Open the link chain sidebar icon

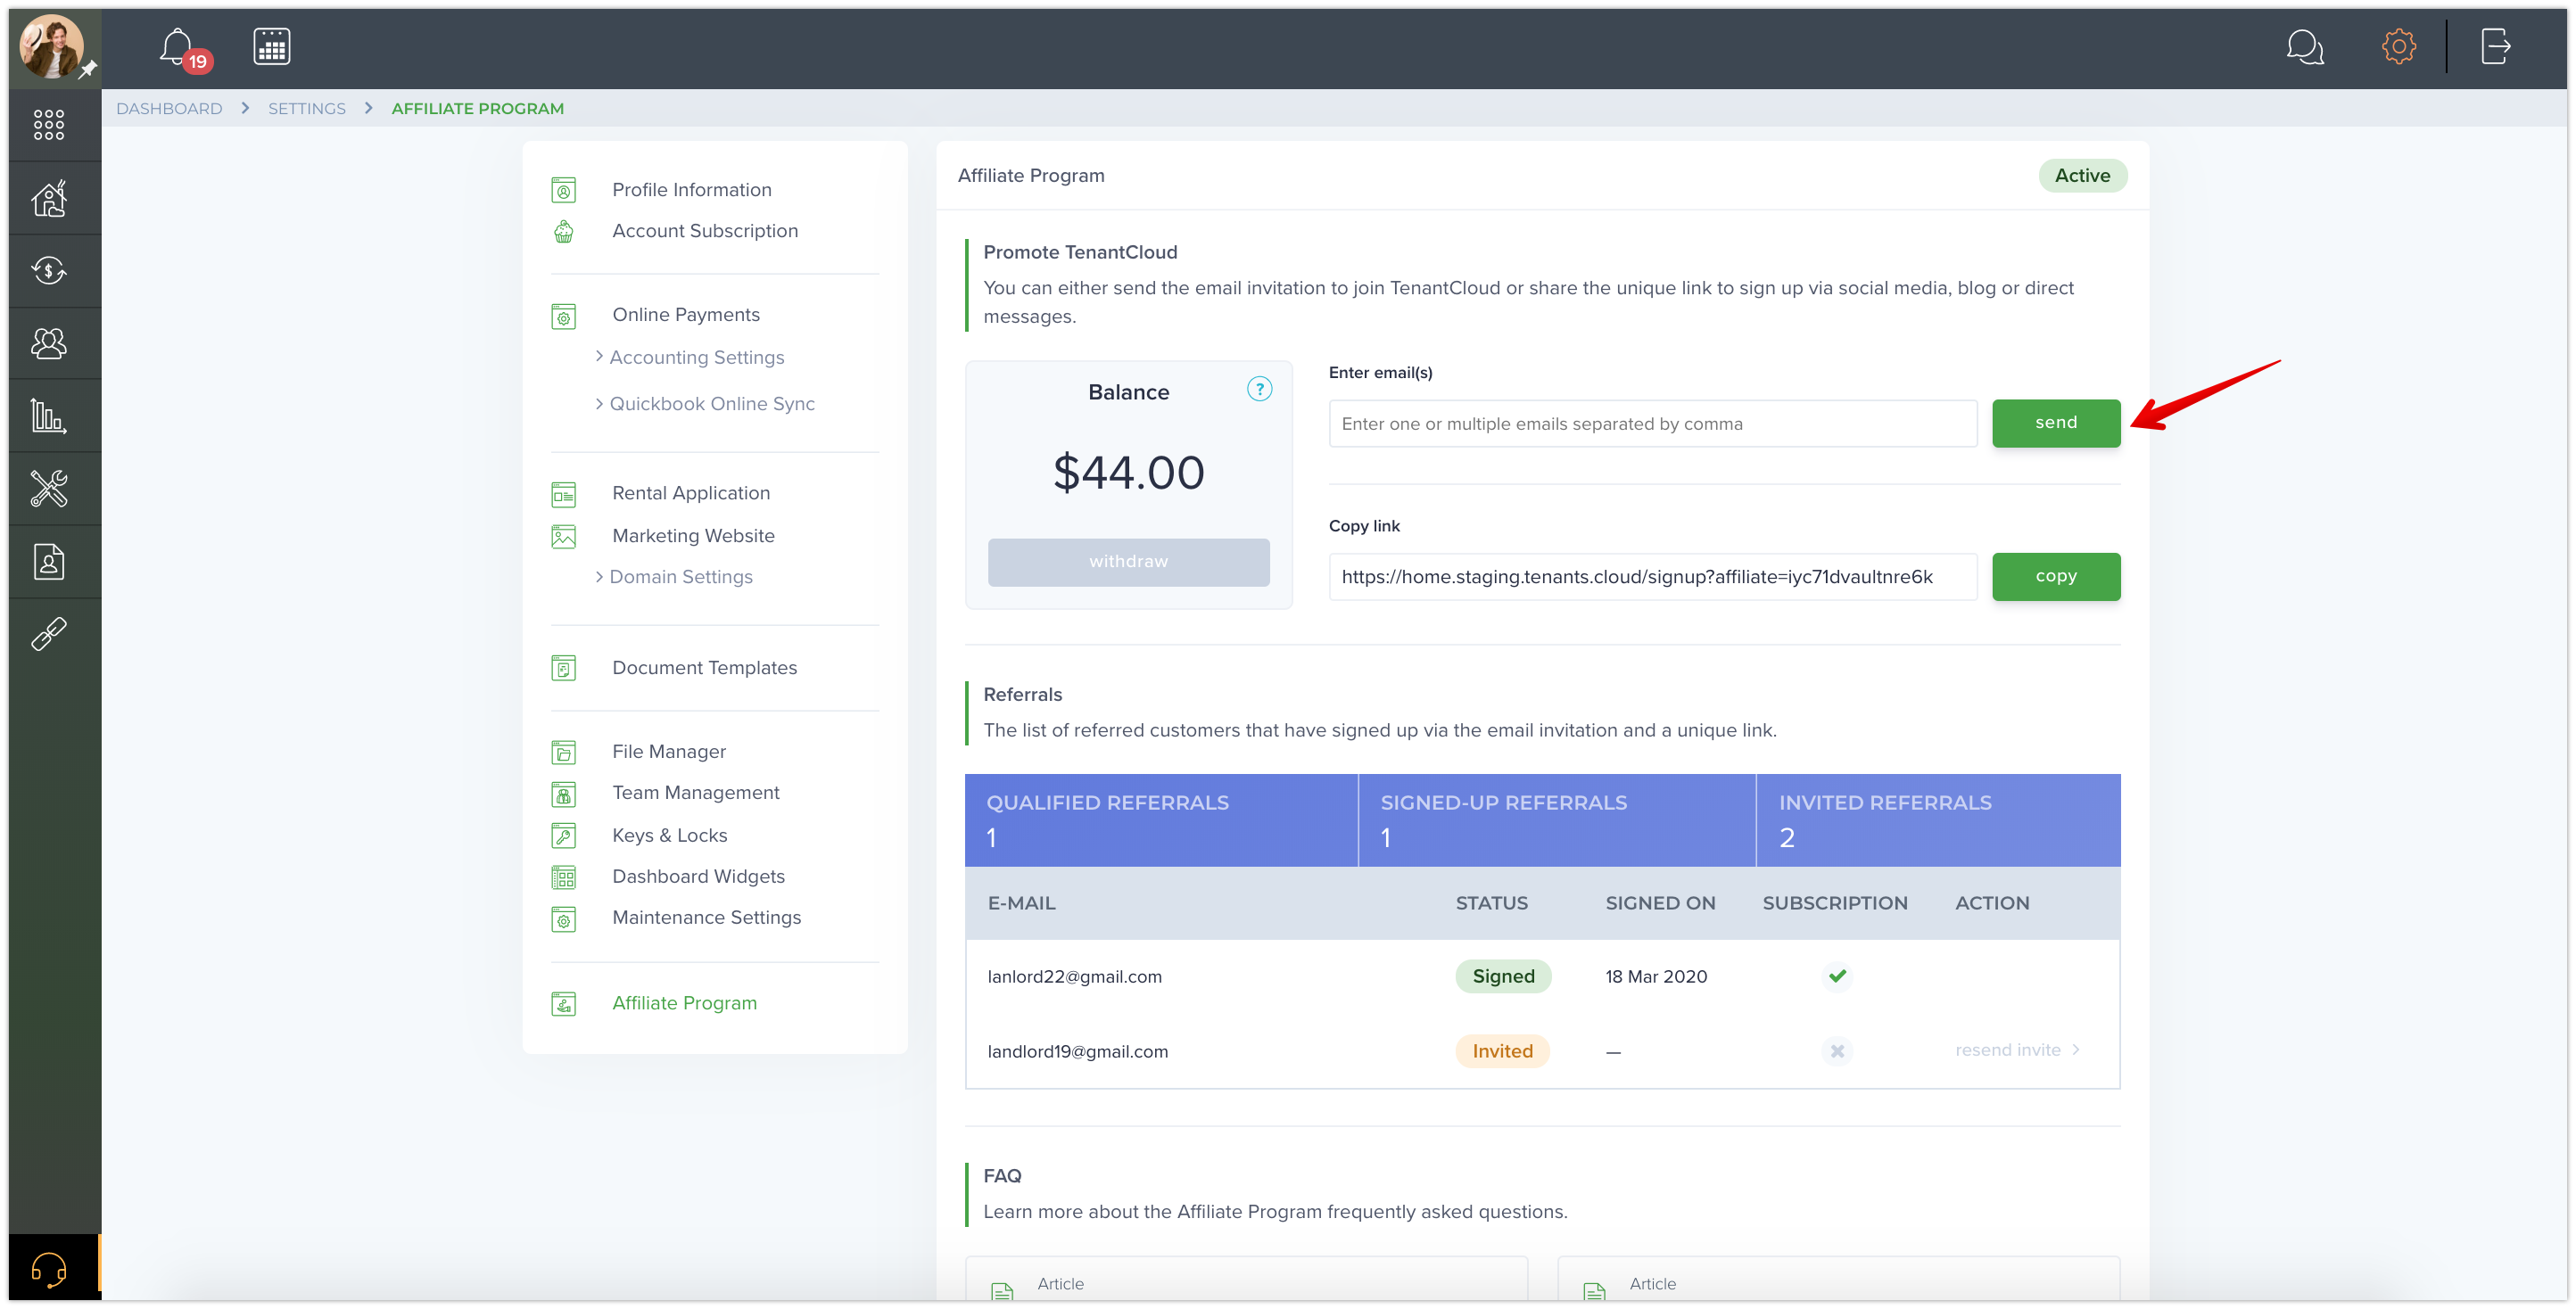[49, 634]
